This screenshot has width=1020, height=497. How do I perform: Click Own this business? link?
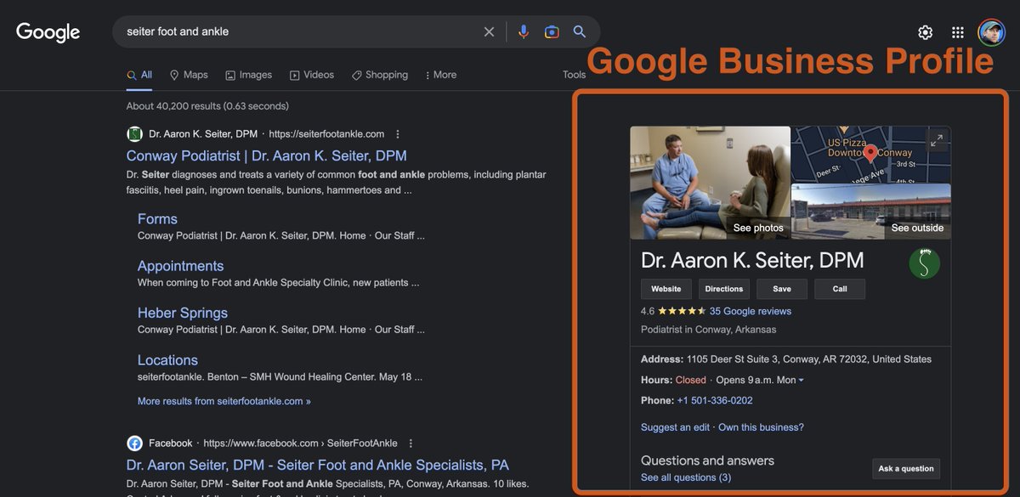[x=761, y=427]
